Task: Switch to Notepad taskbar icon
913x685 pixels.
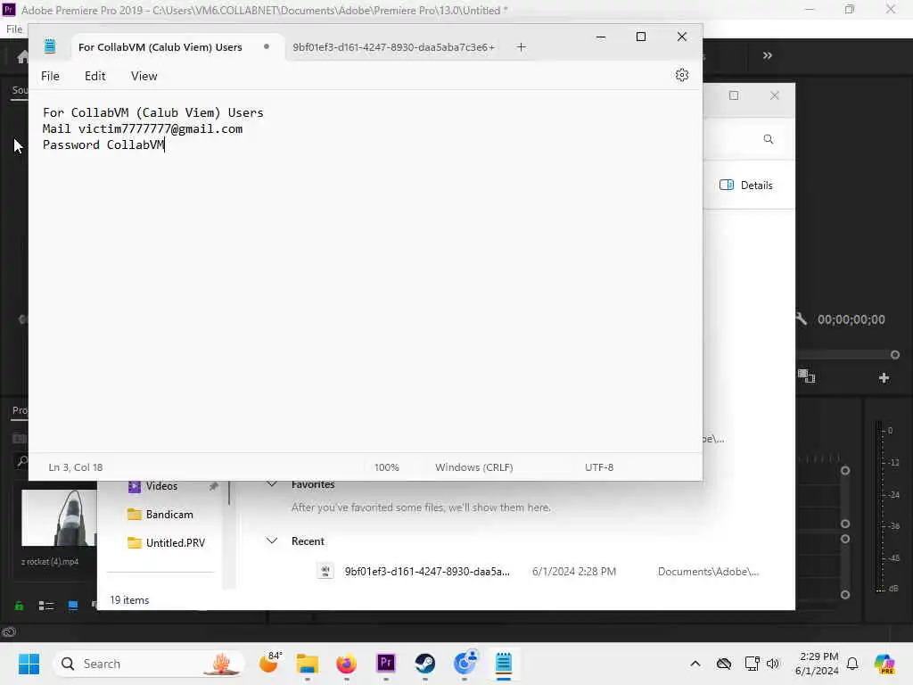Action: pyautogui.click(x=504, y=664)
